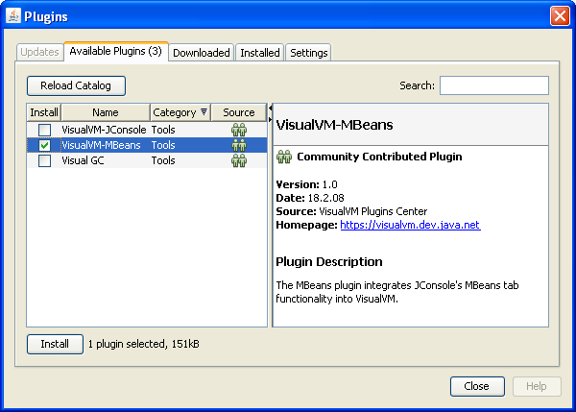Screen dimensions: 576x412
Task: Click the Source column header
Action: (239, 112)
